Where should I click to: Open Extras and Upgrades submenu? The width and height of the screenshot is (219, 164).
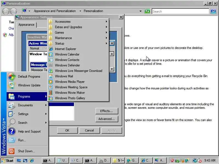click(78, 27)
